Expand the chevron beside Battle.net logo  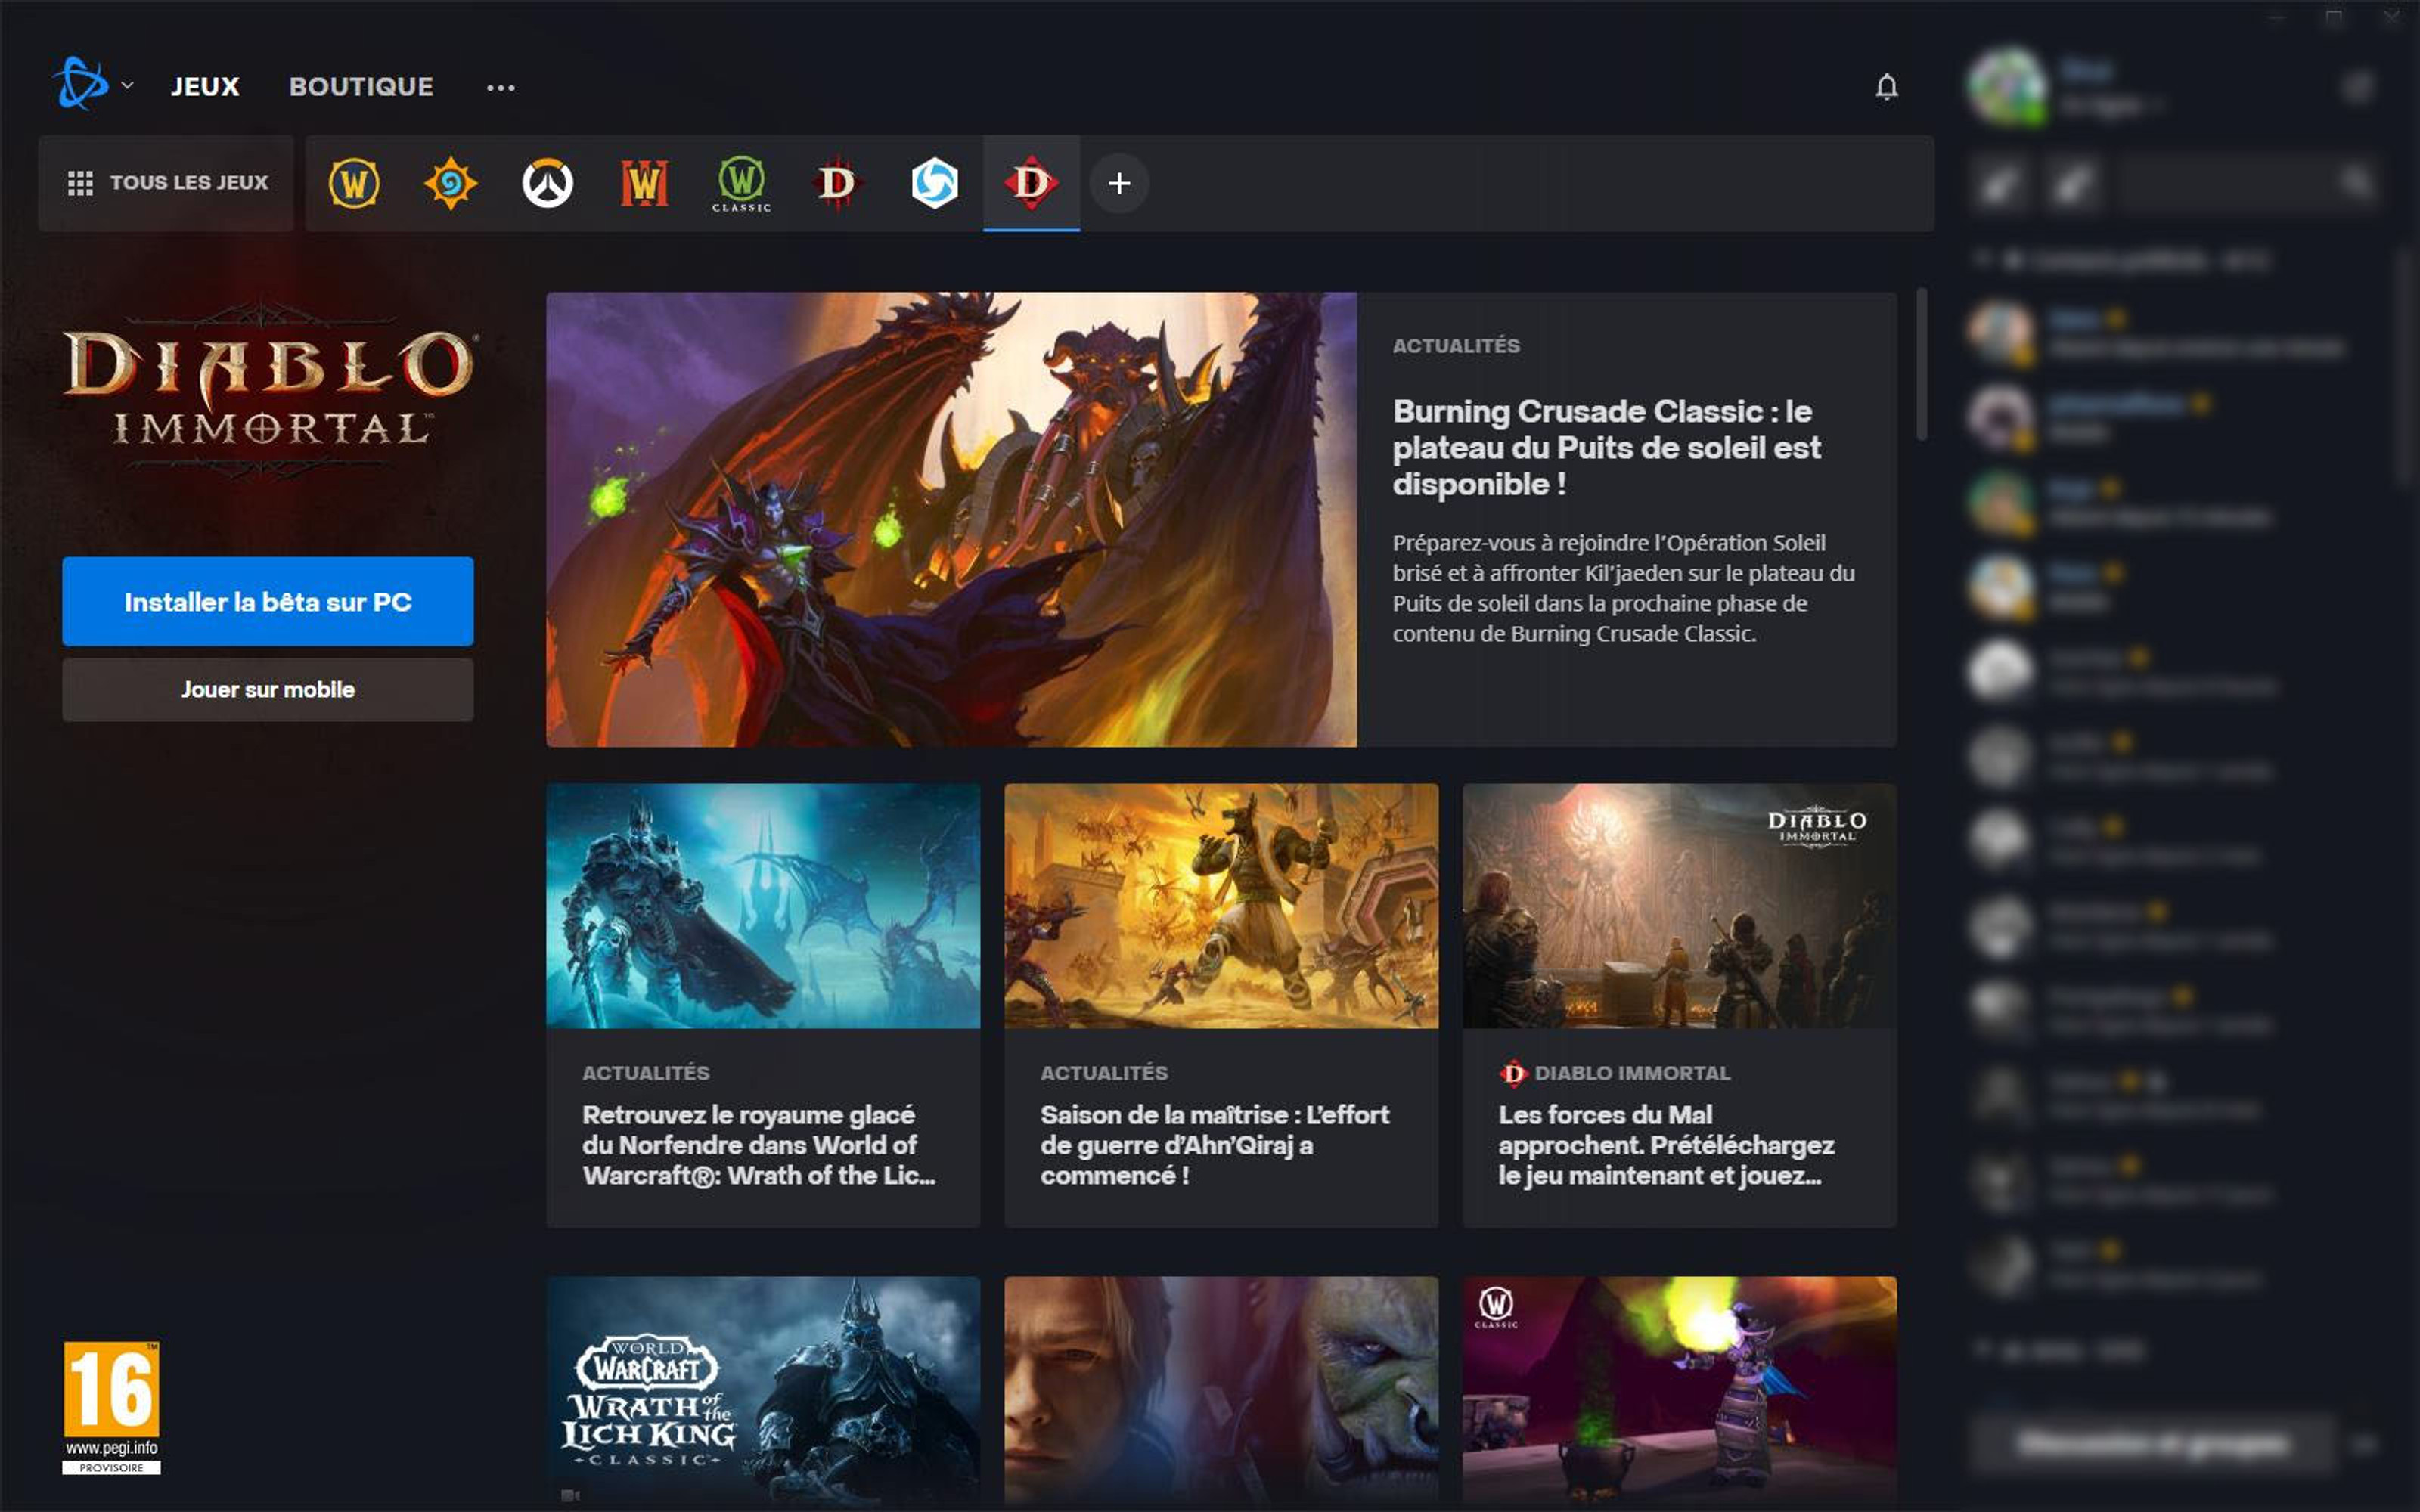(127, 86)
